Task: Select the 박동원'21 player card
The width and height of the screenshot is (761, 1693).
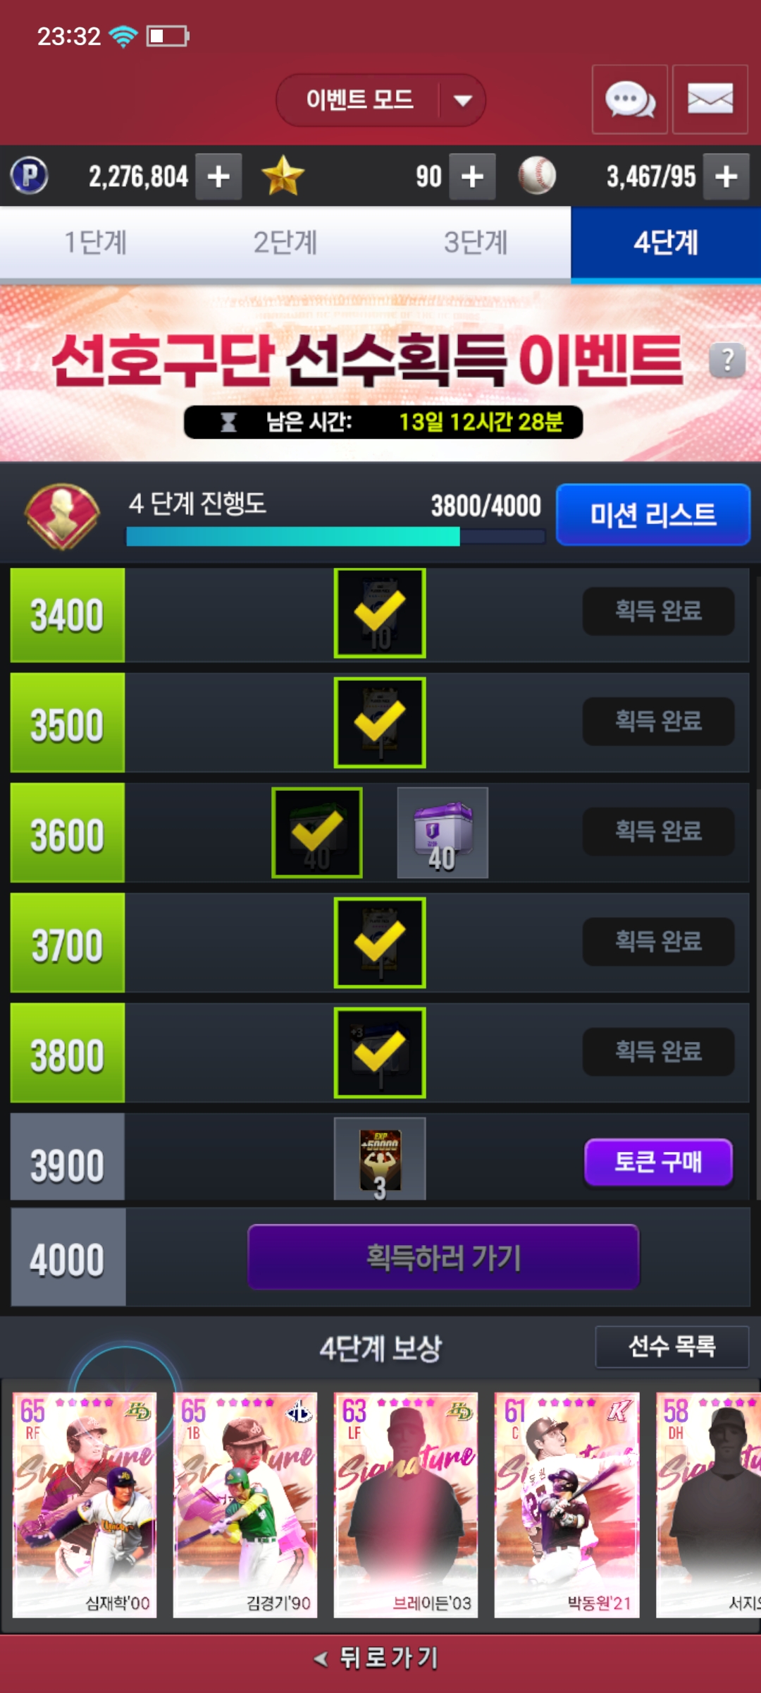Action: pyautogui.click(x=567, y=1505)
